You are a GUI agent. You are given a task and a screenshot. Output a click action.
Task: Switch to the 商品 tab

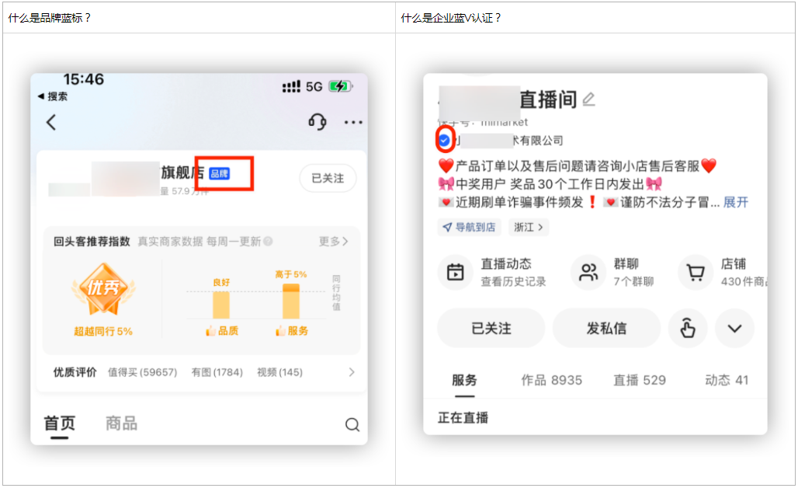(x=122, y=424)
